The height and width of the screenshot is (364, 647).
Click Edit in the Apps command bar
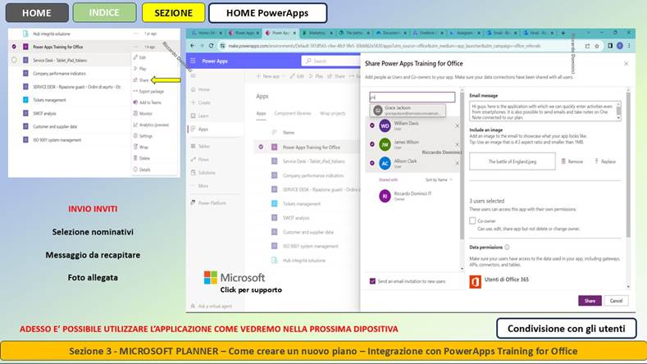[x=297, y=76]
